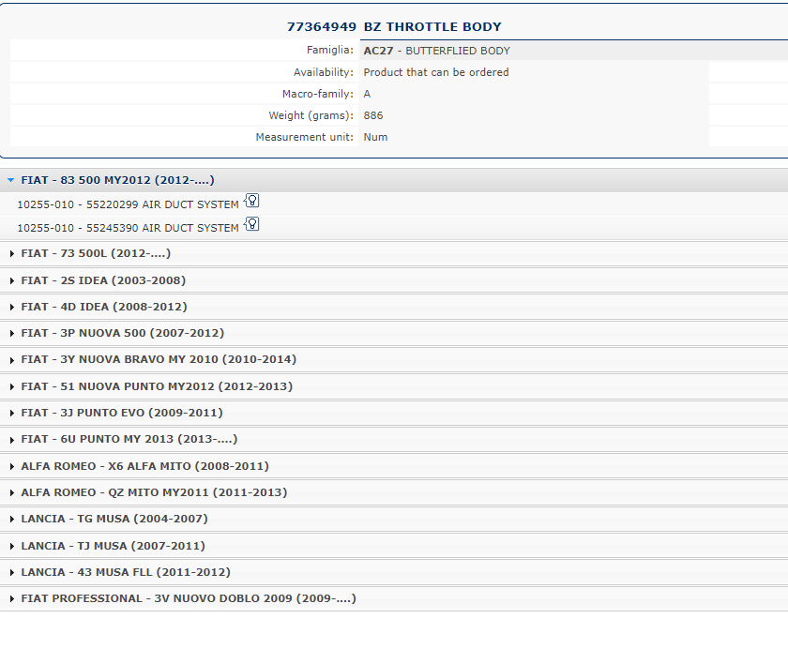The height and width of the screenshot is (649, 788).
Task: Show FIAT - 3Y NUOVA BRAVO MY 2010 details
Action: (159, 359)
